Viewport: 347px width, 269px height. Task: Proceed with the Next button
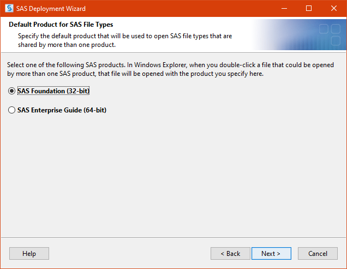pos(271,254)
